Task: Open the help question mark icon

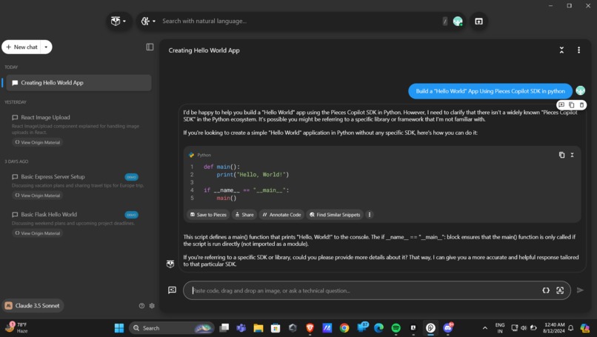Action: (x=141, y=305)
